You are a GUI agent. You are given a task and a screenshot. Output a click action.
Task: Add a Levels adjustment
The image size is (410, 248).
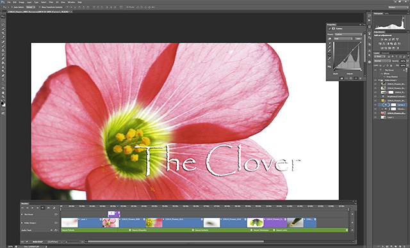386,40
